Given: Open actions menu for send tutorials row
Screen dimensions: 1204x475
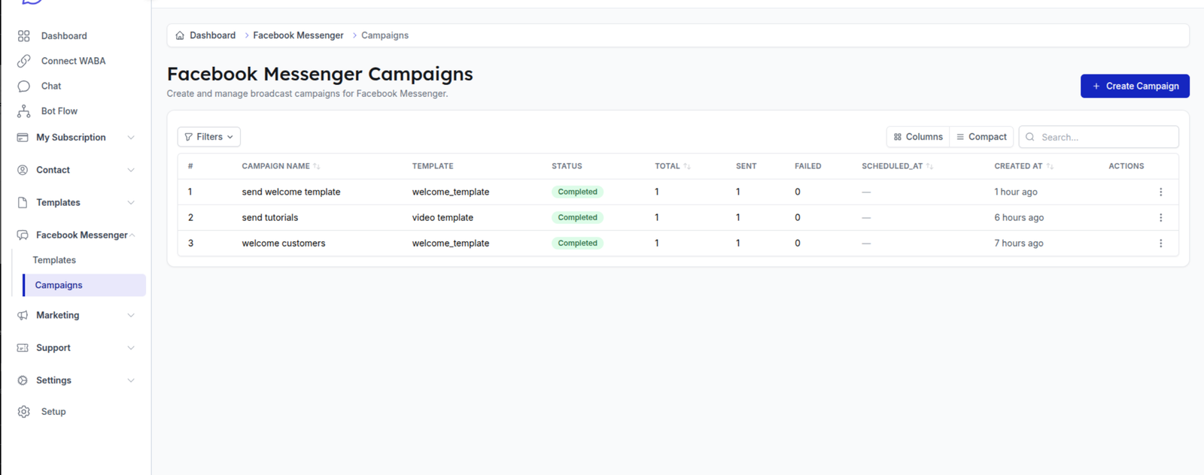Looking at the screenshot, I should [1160, 217].
